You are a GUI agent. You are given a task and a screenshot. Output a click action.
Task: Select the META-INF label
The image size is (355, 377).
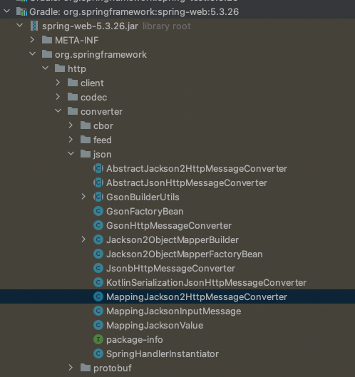pyautogui.click(x=77, y=40)
